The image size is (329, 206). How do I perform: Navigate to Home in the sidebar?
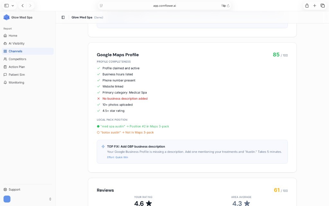point(12,36)
